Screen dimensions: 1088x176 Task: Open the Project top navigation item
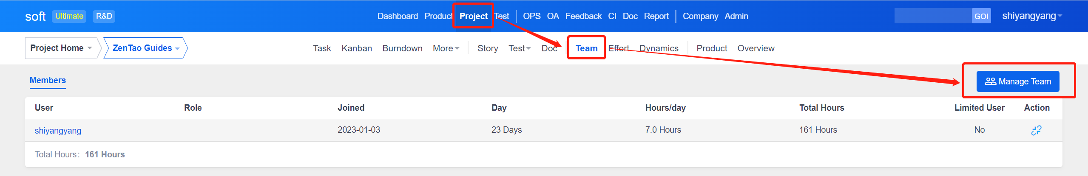click(473, 16)
